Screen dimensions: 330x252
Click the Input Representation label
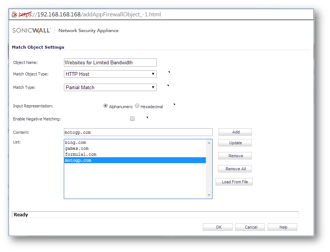click(x=33, y=106)
